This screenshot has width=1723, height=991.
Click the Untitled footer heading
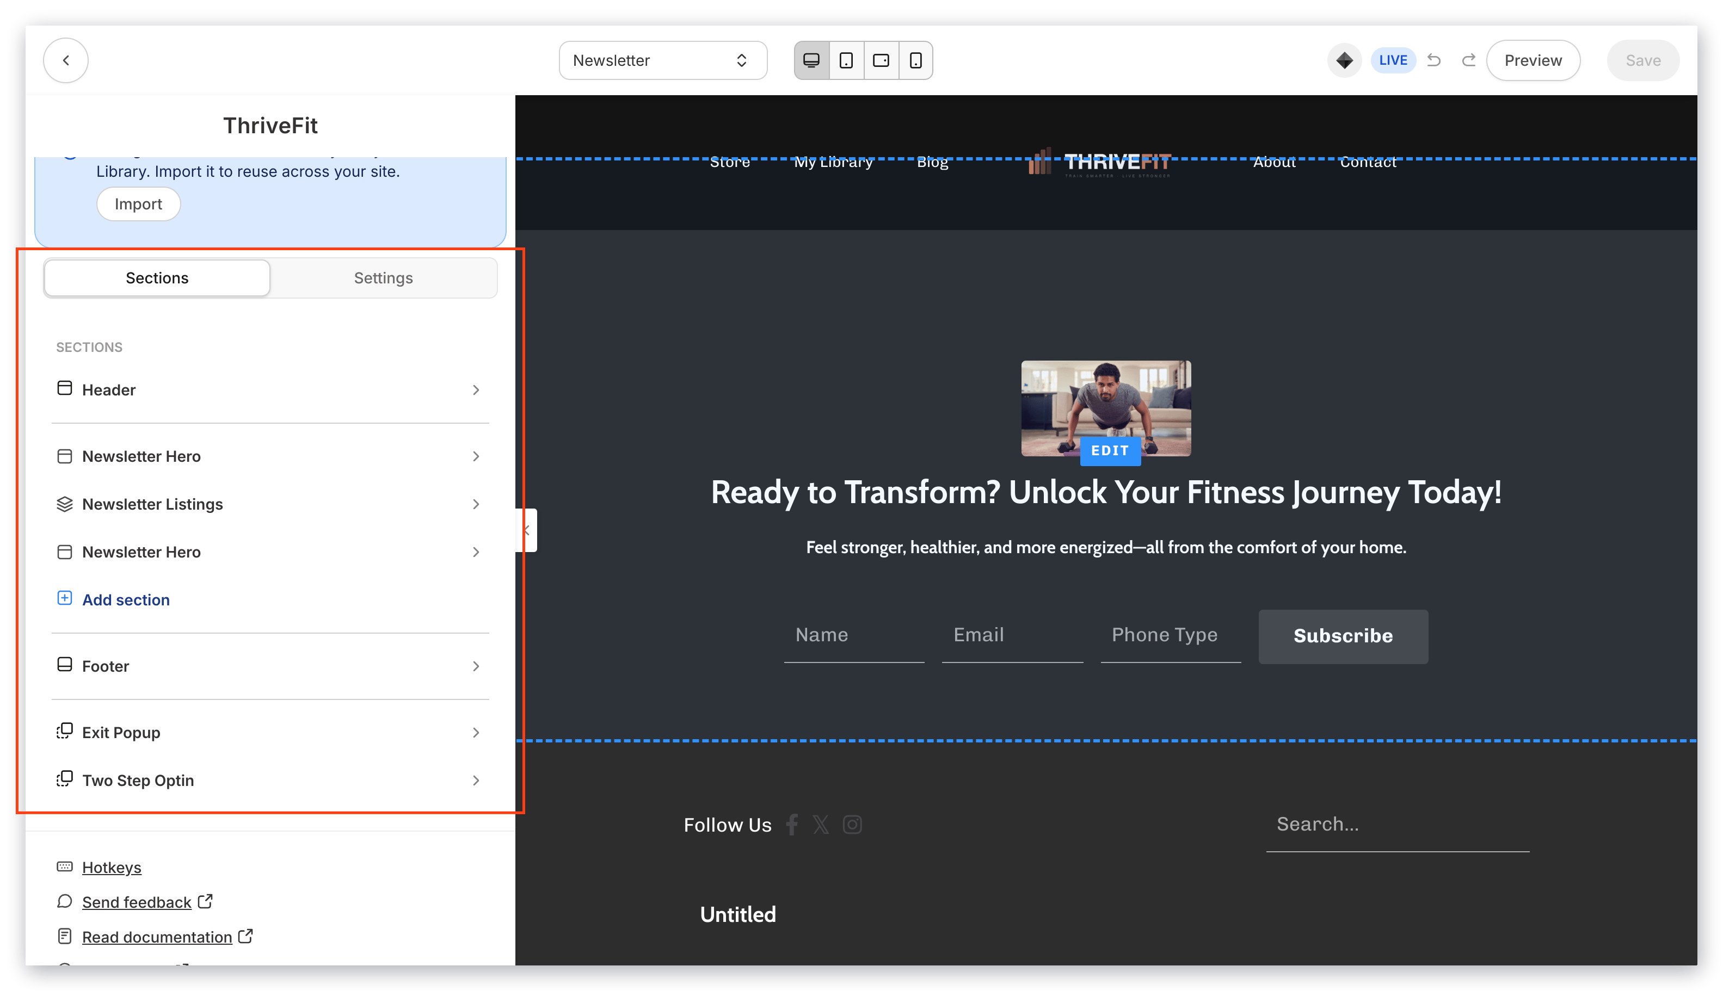(x=738, y=915)
